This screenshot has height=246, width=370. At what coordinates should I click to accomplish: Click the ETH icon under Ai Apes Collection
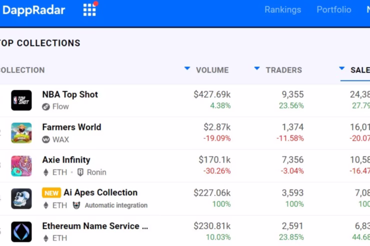(46, 205)
